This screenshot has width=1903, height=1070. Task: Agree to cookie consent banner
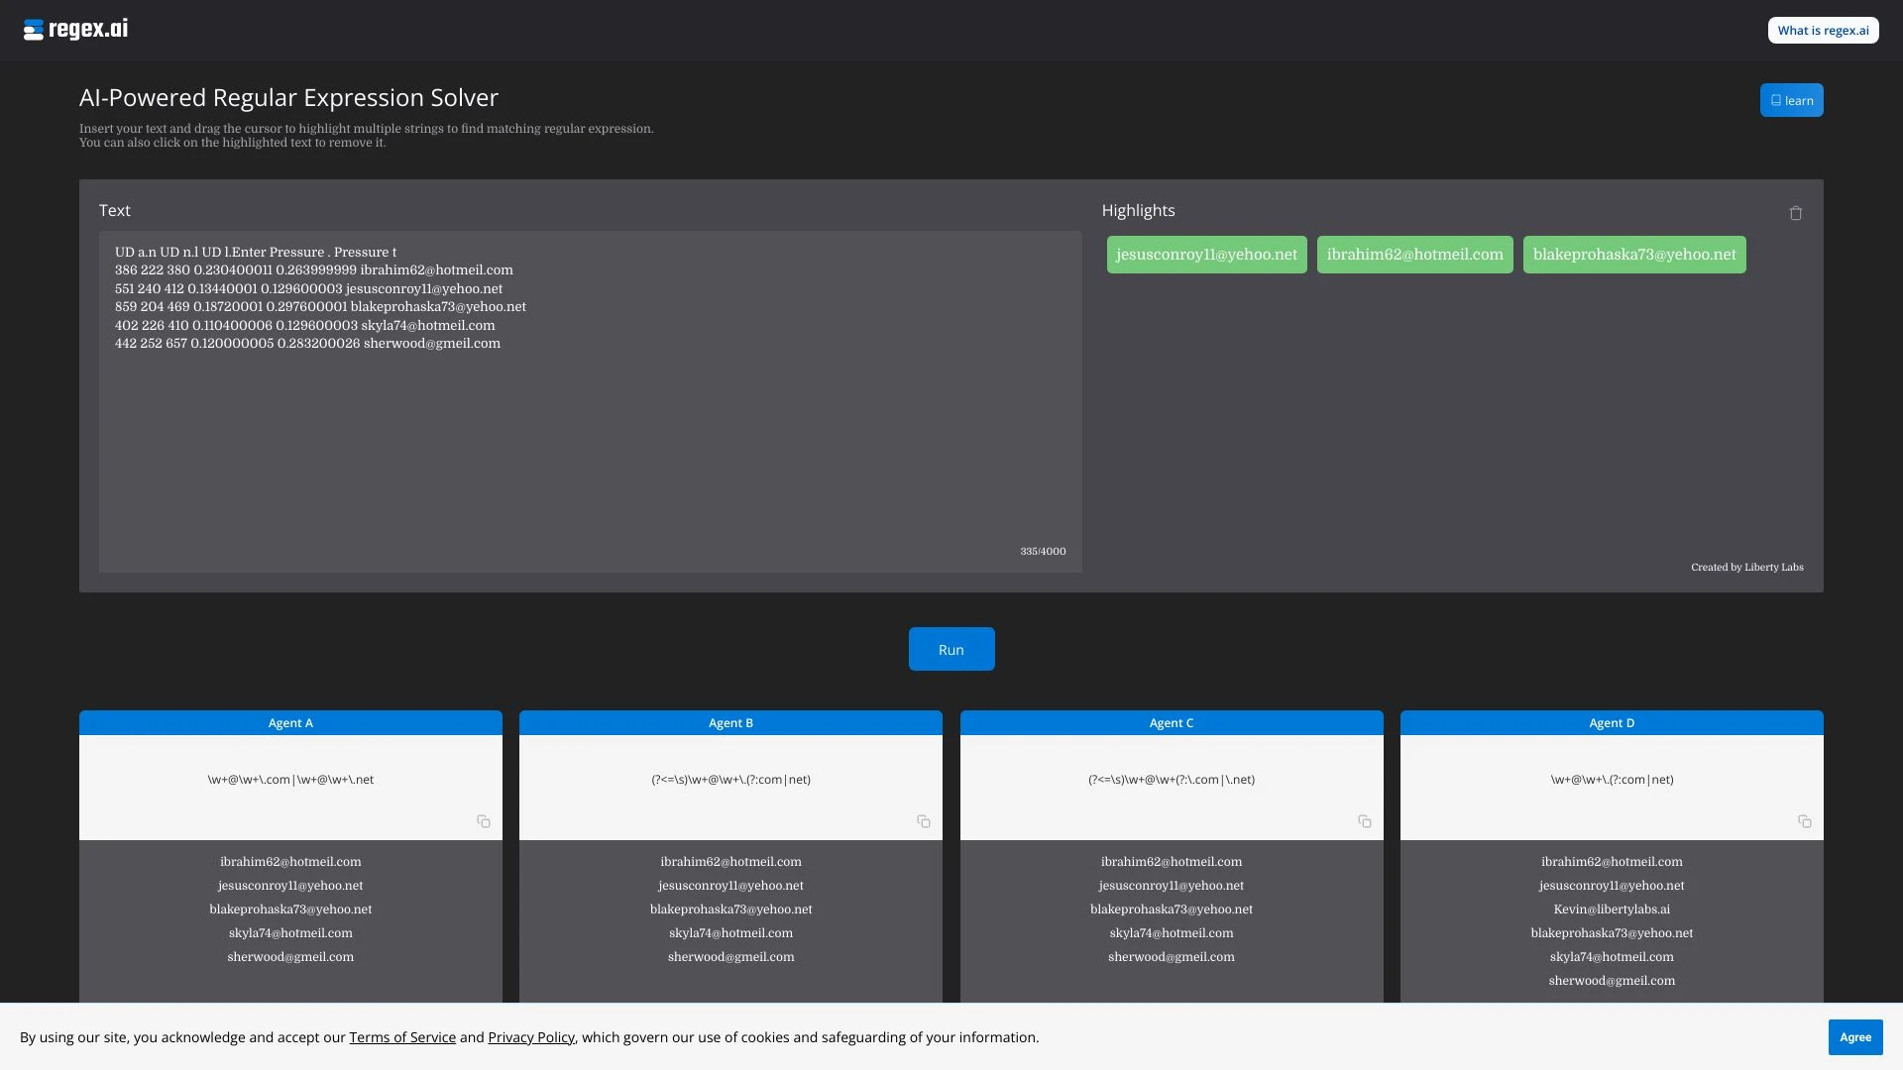tap(1856, 1036)
